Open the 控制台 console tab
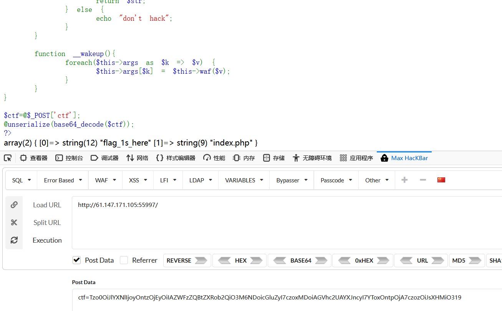The image size is (502, 311). click(x=69, y=158)
